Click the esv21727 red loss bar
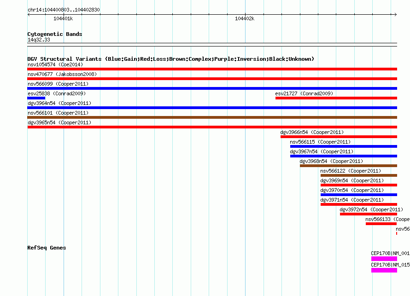This screenshot has height=296, width=410. [336, 98]
